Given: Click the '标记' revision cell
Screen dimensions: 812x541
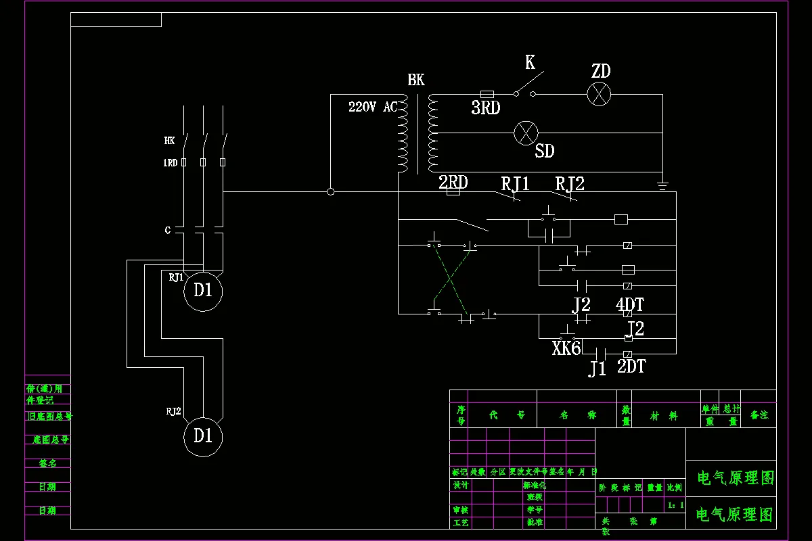Looking at the screenshot, I should (x=459, y=471).
